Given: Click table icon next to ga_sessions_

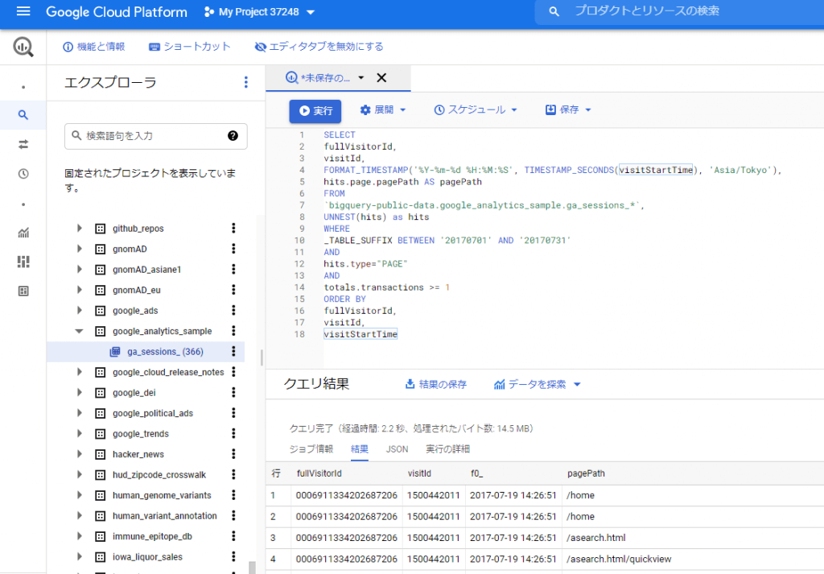Looking at the screenshot, I should (115, 352).
